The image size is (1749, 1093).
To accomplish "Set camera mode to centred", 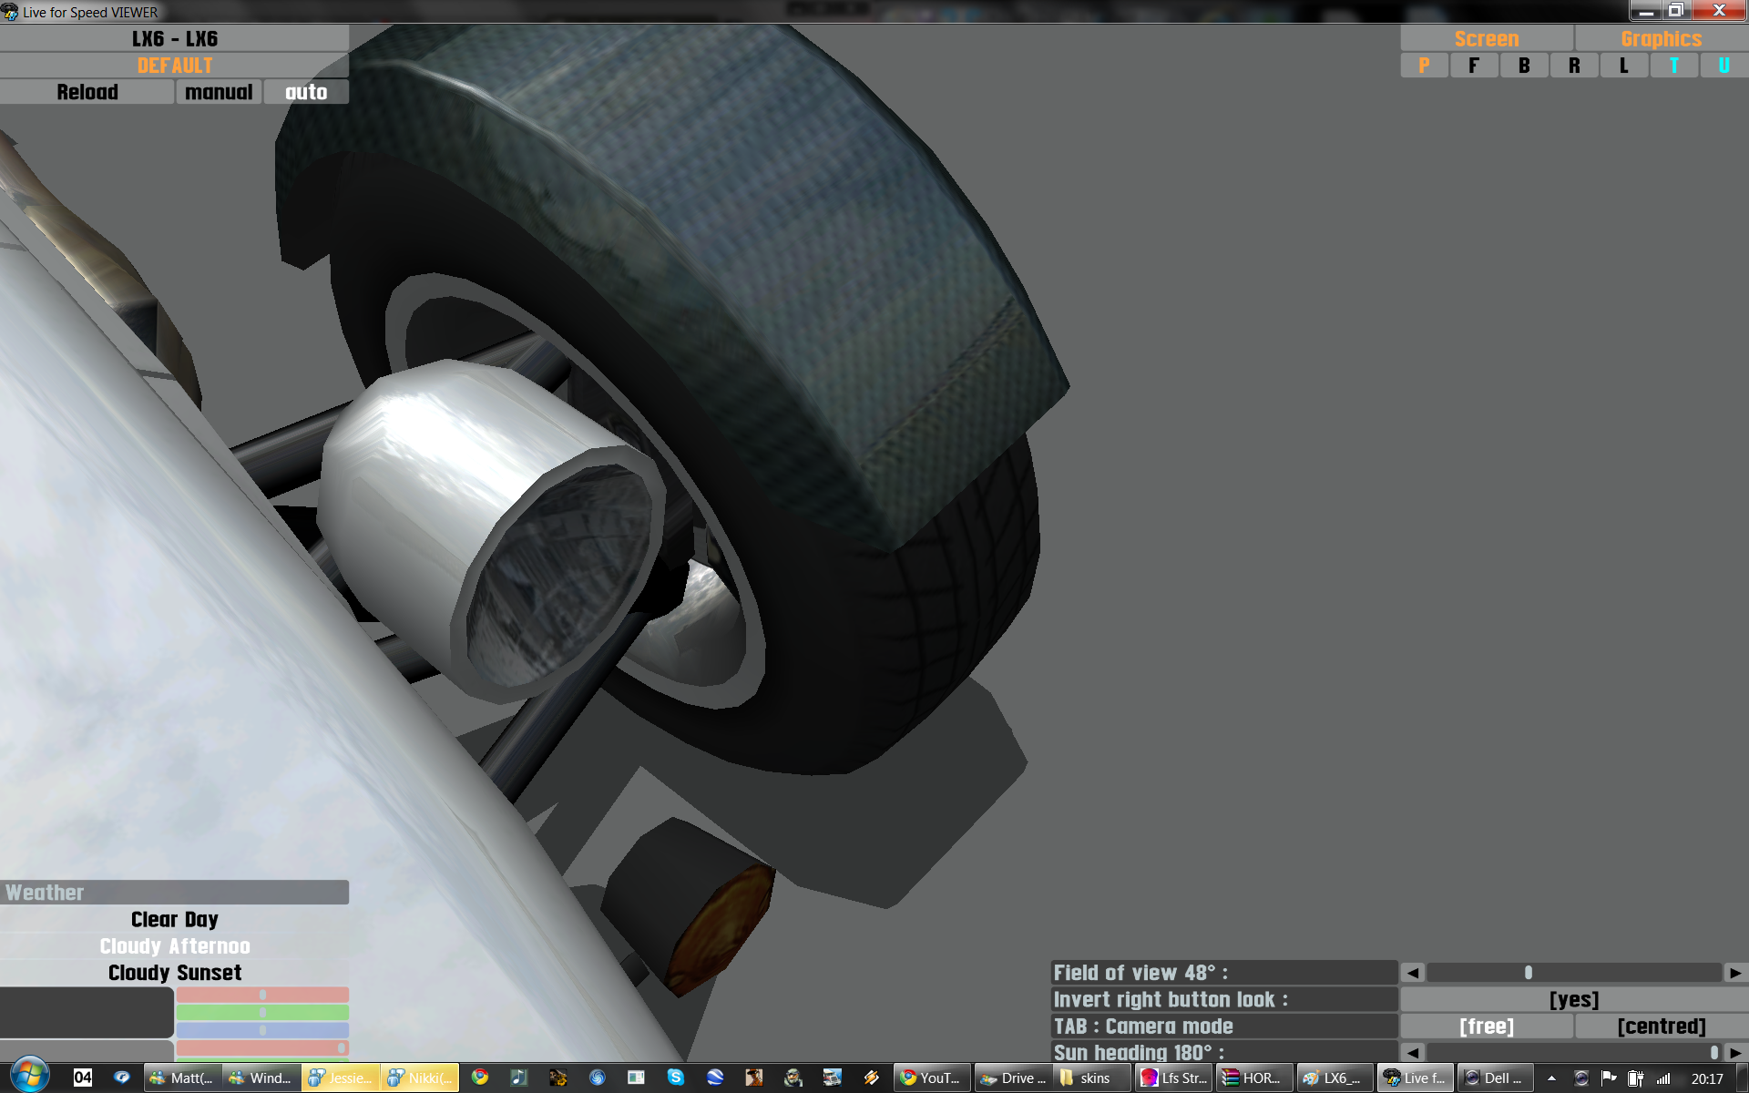I will (1661, 1027).
